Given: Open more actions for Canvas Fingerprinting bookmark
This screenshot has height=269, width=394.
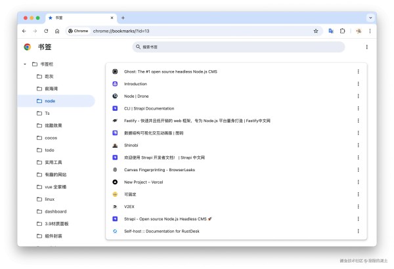Looking at the screenshot, I should tap(358, 170).
